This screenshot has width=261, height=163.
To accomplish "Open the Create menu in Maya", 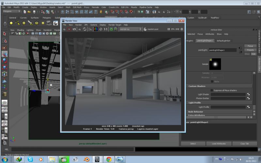I will click(x=25, y=7).
